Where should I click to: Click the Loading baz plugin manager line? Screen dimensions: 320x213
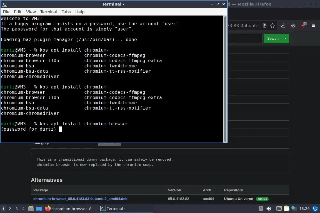69,40
